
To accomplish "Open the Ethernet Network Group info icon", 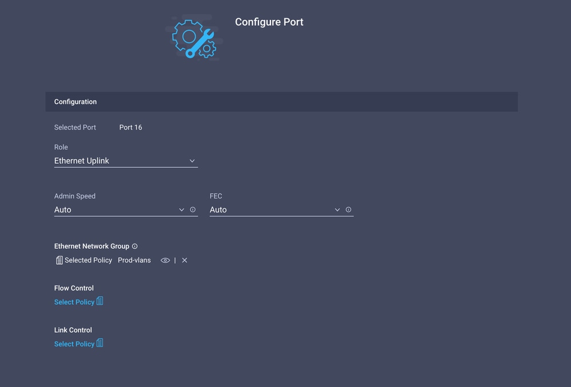I will (x=135, y=246).
